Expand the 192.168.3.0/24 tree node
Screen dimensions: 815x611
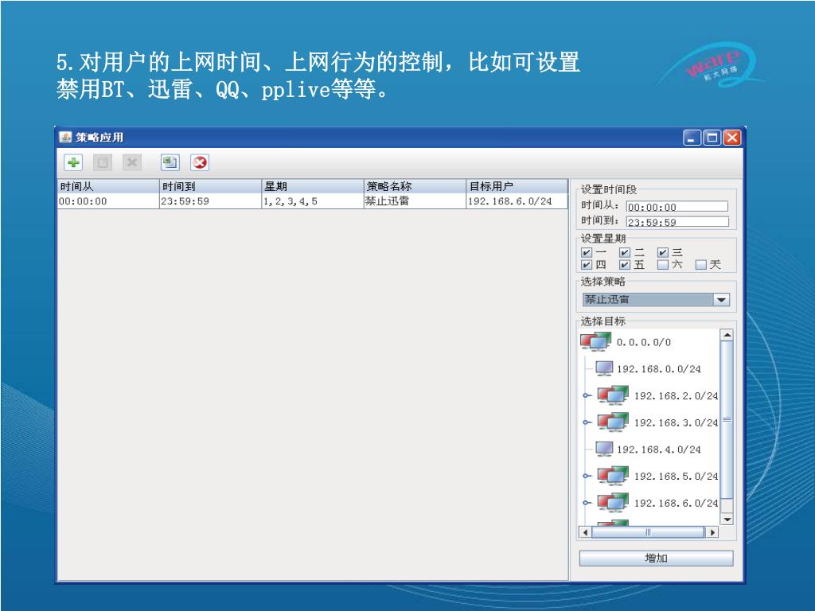587,422
